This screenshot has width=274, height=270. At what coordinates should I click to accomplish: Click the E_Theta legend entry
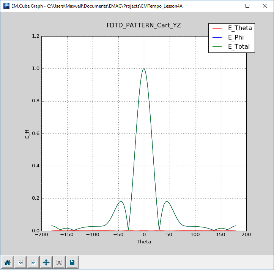pos(239,28)
